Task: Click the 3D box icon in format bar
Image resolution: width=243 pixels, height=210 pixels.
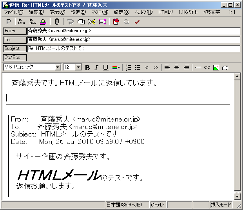Action: (225, 68)
